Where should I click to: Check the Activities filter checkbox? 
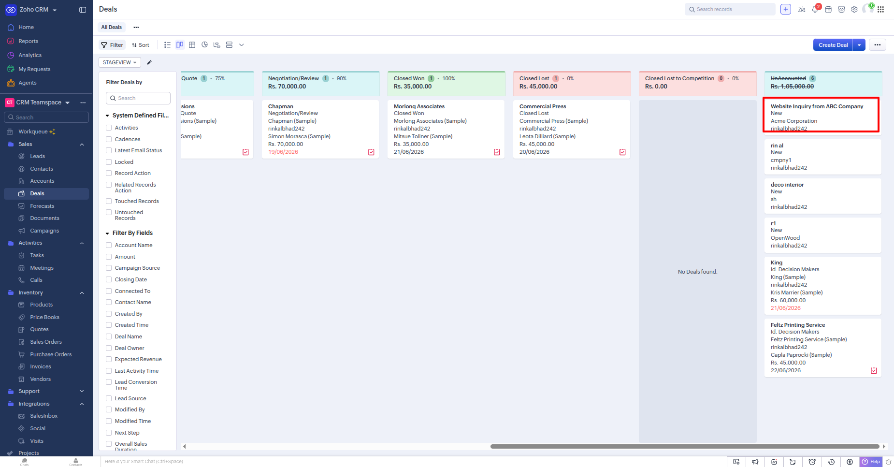pyautogui.click(x=109, y=128)
